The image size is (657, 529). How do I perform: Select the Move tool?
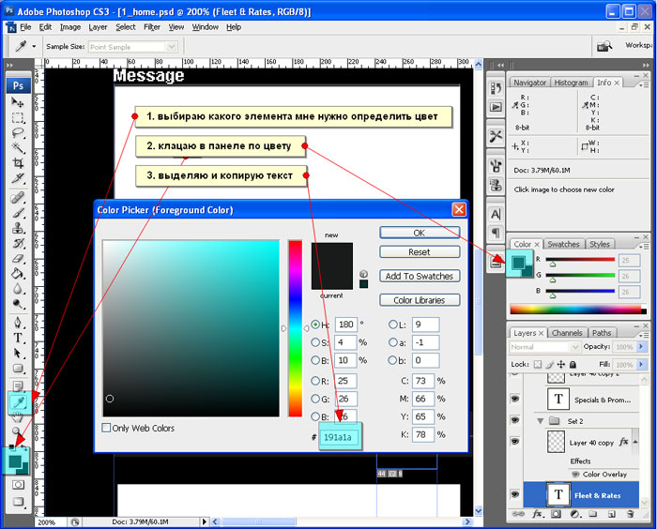tap(18, 102)
